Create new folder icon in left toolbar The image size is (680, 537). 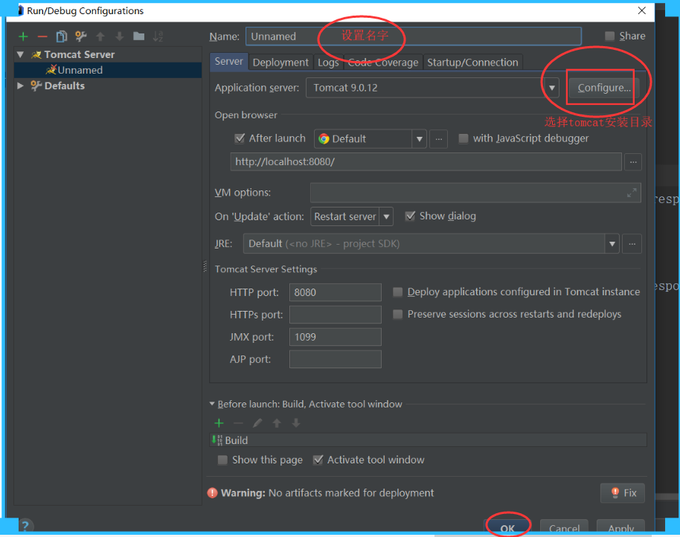[x=139, y=36]
